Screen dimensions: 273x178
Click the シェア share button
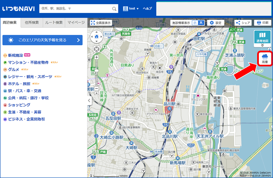pyautogui.click(x=243, y=23)
